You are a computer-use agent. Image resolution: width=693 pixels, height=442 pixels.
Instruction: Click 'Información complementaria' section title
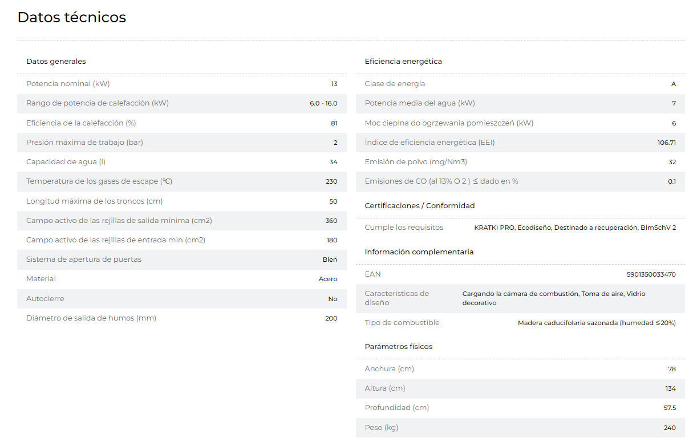coord(419,252)
